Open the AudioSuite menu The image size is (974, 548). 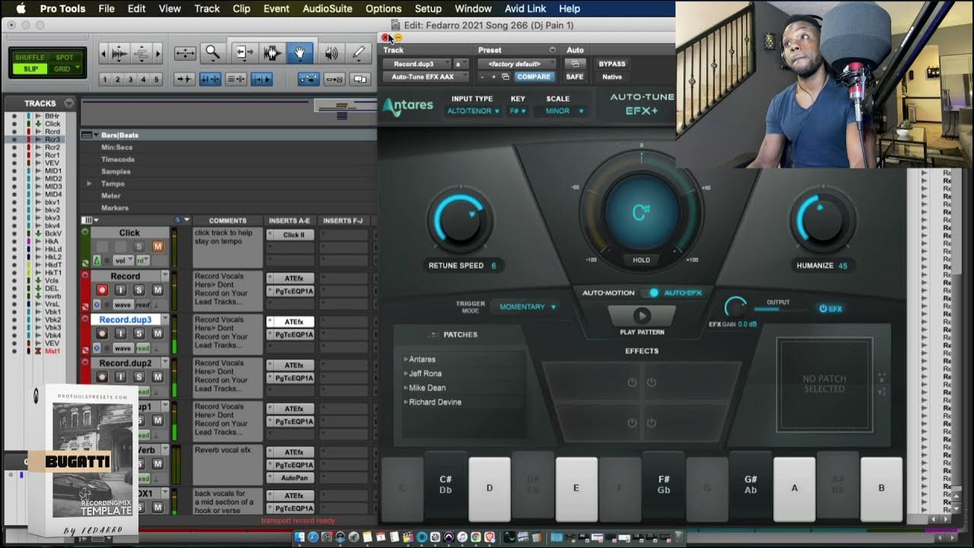click(327, 8)
